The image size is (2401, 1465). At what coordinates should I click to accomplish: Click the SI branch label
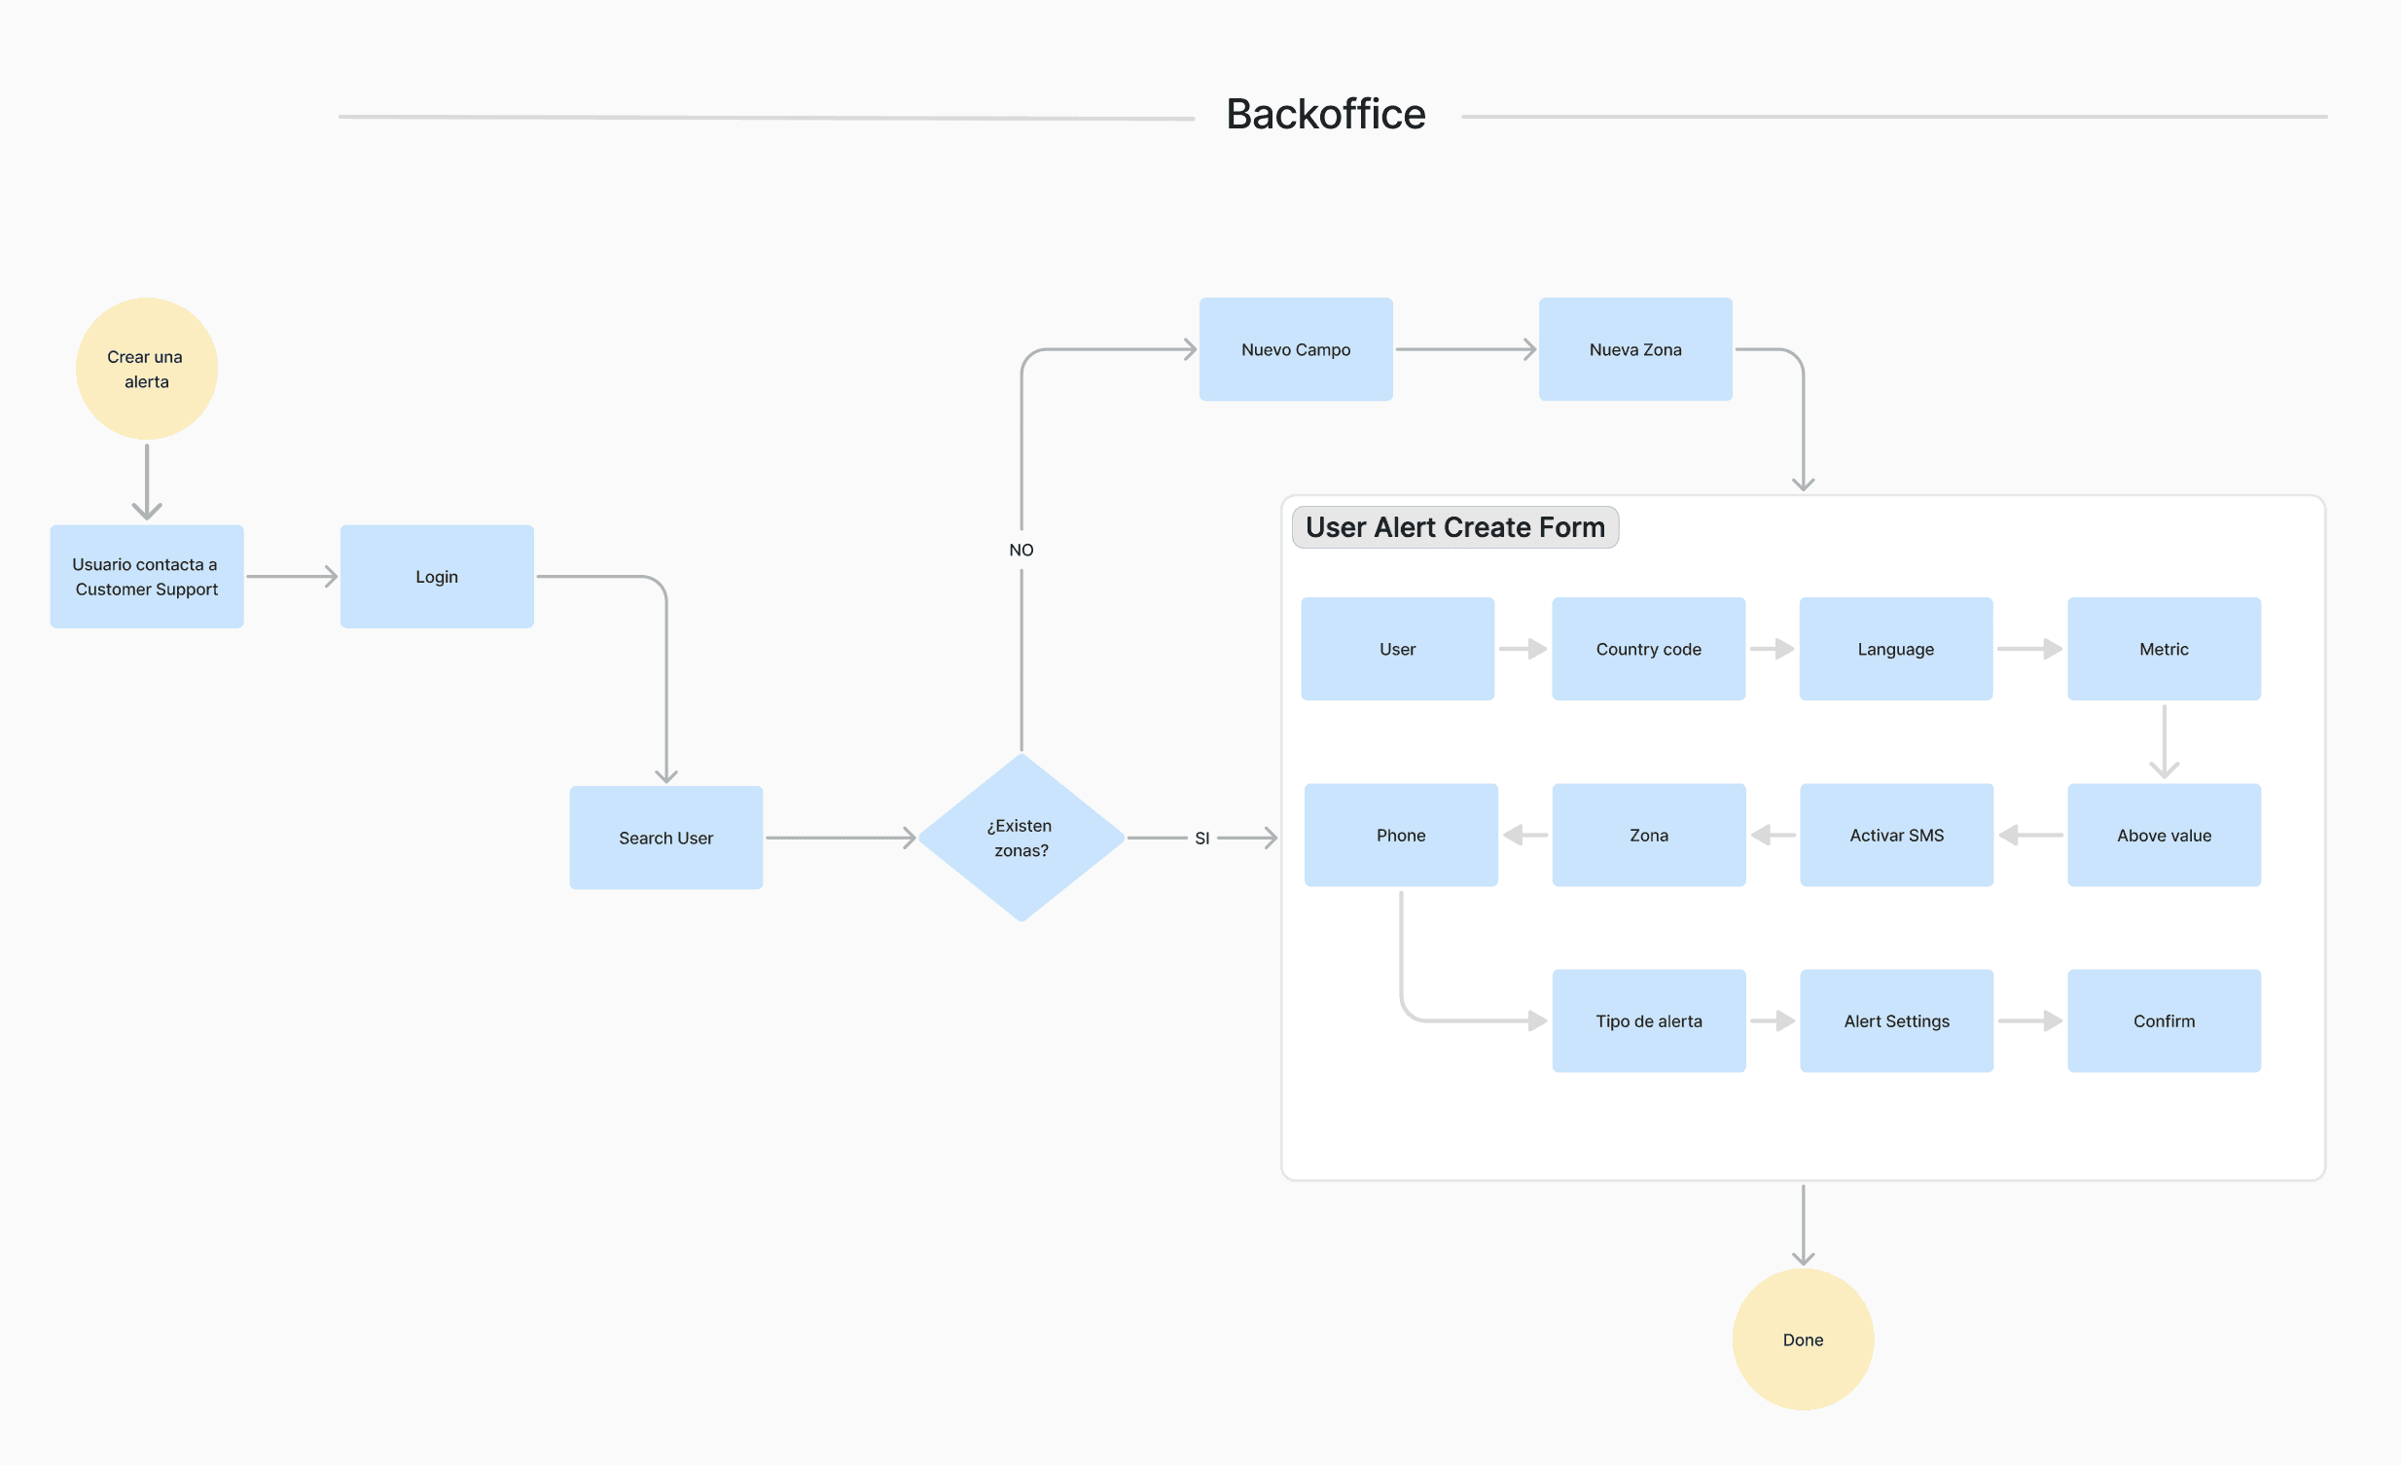point(1201,838)
